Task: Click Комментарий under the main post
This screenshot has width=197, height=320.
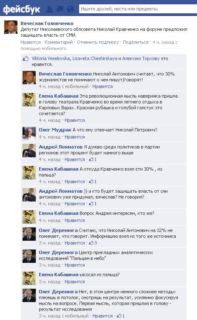Action: tap(59, 42)
